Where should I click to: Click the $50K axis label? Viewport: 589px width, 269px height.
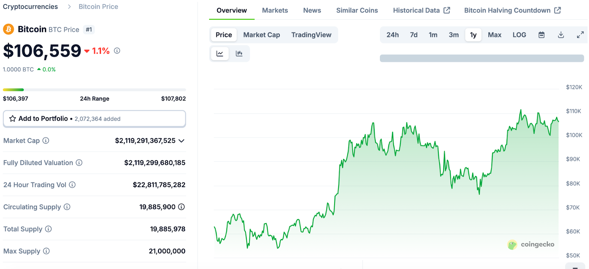(573, 255)
